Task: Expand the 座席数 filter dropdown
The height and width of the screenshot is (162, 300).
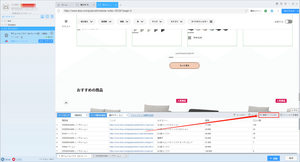Action: 106,22
